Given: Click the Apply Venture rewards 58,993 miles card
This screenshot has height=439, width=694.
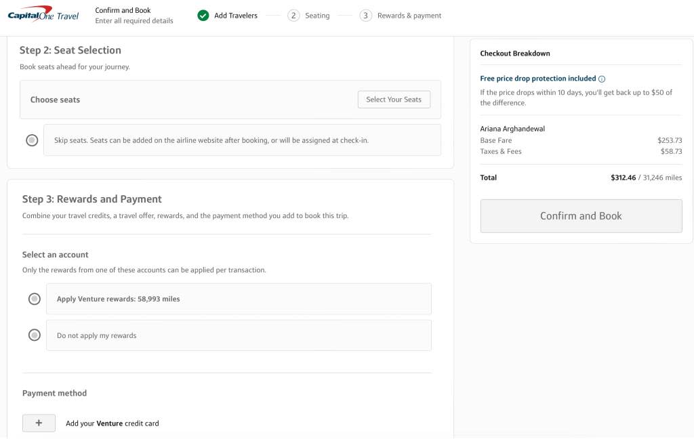Looking at the screenshot, I should (239, 299).
